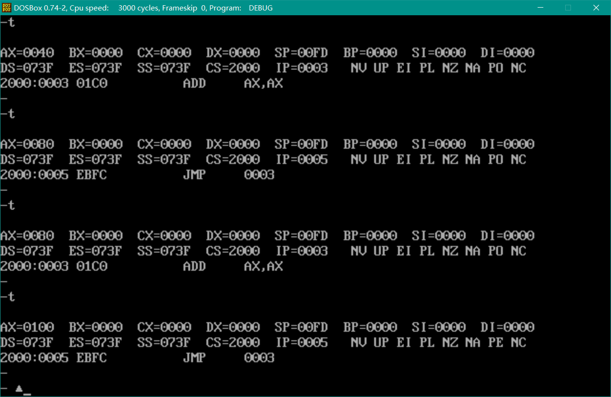Click the "DEBUG" program name in title

[261, 8]
